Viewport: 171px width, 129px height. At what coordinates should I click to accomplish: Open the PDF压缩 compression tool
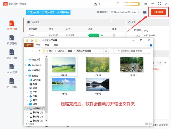pos(12,54)
